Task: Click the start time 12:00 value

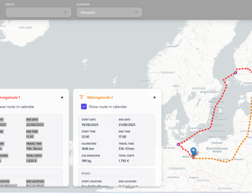Action: pyautogui.click(x=85, y=137)
